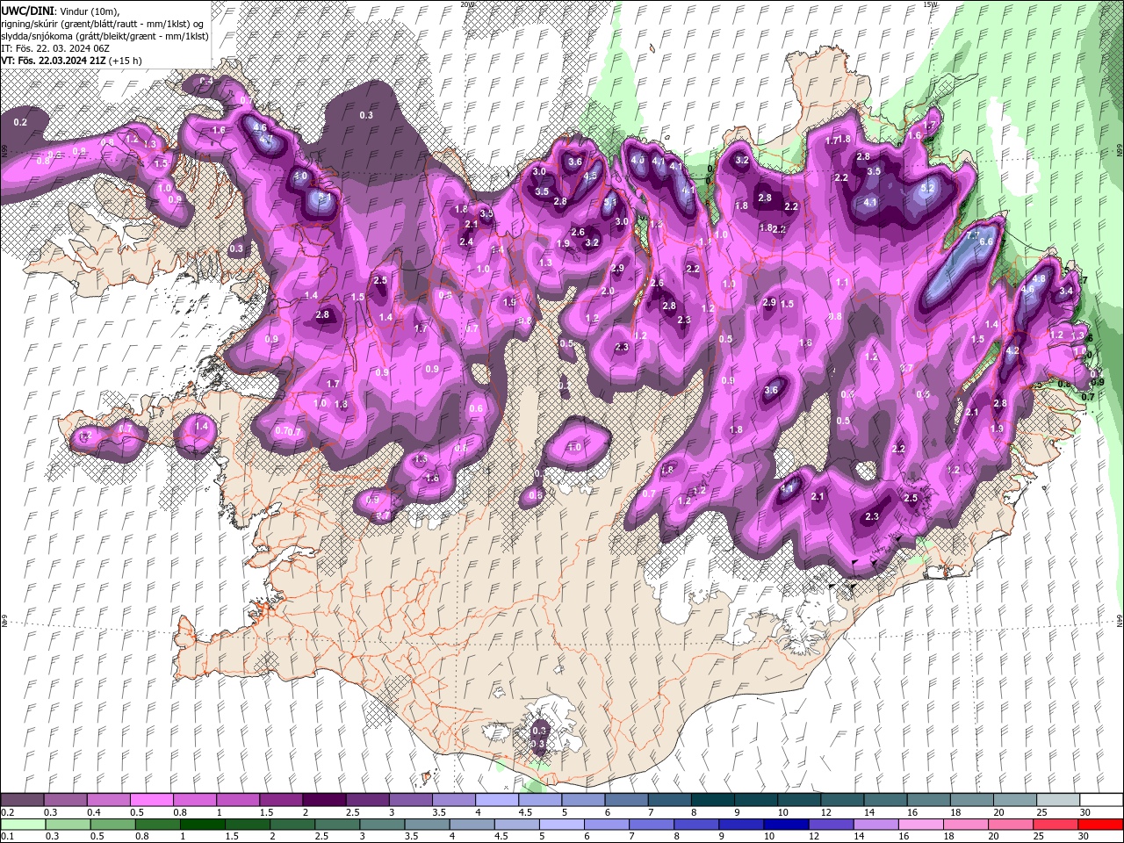The image size is (1124, 843).
Task: Pick the dark teal 8–9 swatch in upper legend
Action: 713,800
